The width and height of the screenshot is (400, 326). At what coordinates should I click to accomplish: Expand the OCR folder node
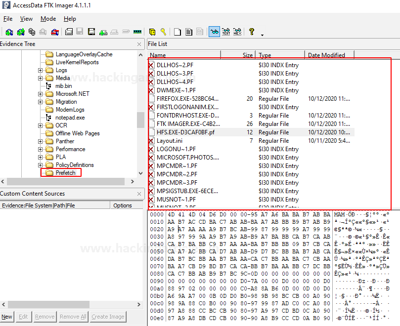tap(41, 125)
